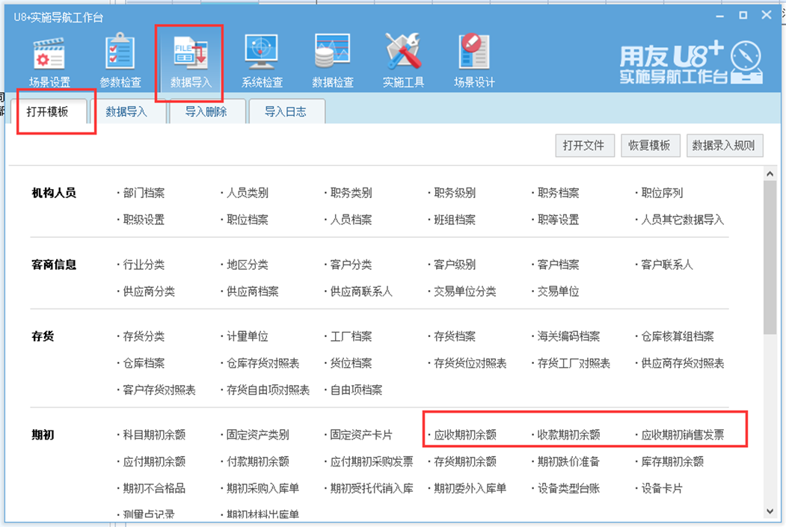786x527 pixels.
Task: Open the 付款期初余额 template
Action: (258, 461)
